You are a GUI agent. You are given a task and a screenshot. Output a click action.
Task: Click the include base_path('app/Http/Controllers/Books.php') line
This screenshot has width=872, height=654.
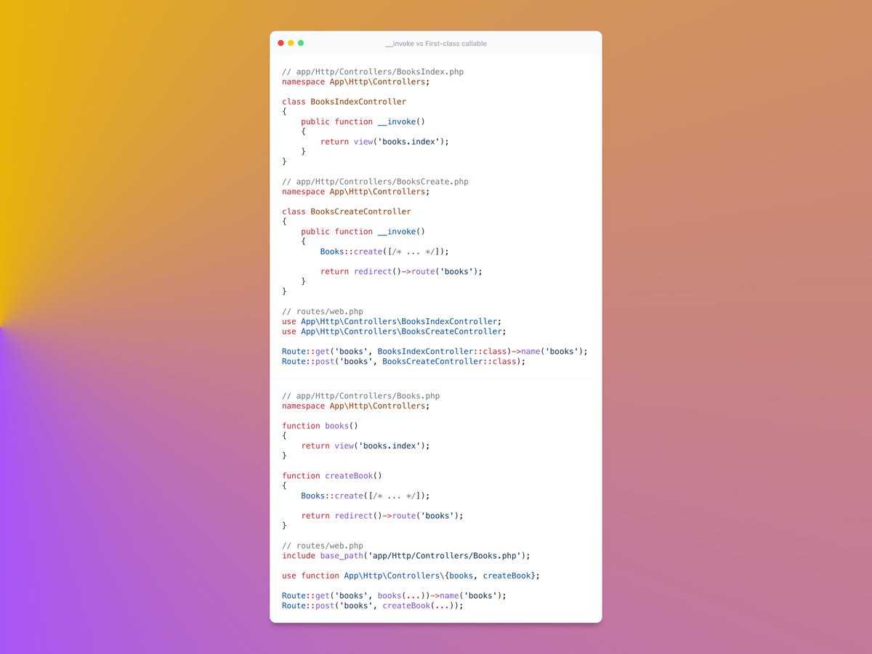(x=406, y=556)
